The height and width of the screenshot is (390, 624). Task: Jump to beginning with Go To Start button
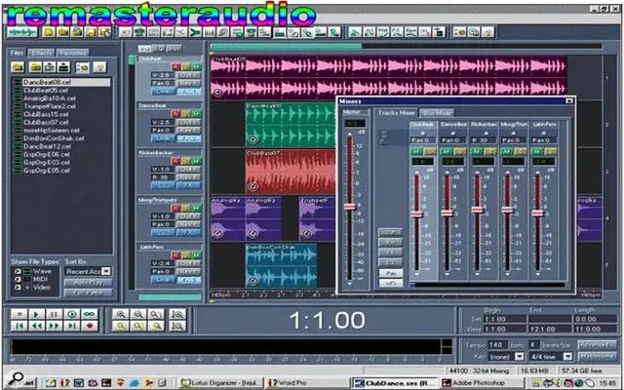coord(19,326)
